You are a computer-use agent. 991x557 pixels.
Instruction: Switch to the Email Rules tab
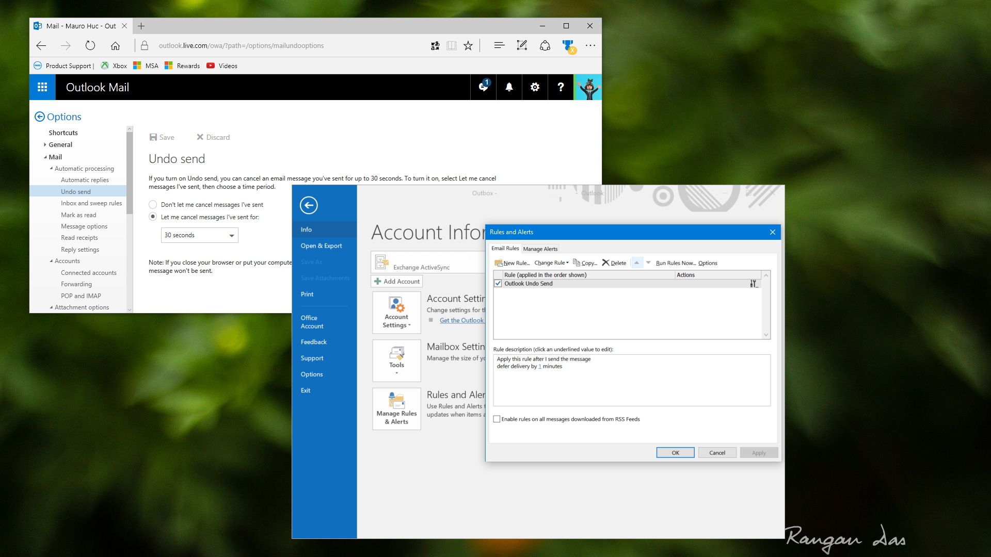coord(504,248)
